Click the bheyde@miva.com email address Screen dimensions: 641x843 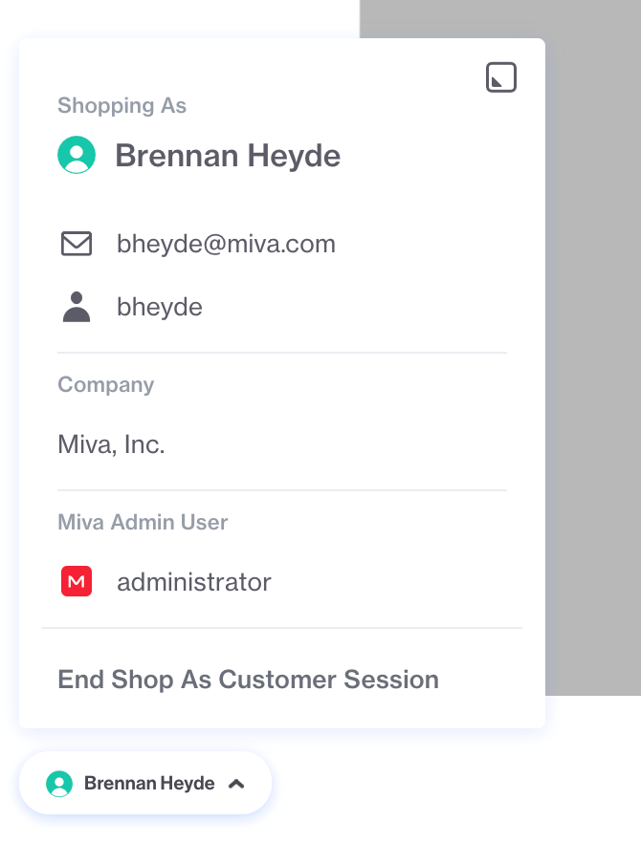[x=226, y=244]
